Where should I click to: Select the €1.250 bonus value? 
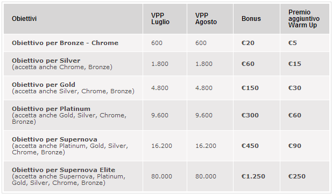click(x=253, y=176)
